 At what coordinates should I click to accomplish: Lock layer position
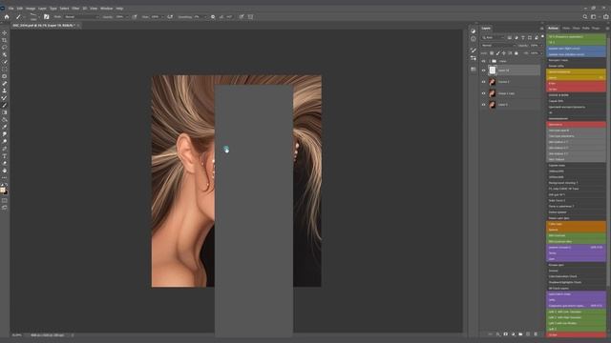coord(504,53)
